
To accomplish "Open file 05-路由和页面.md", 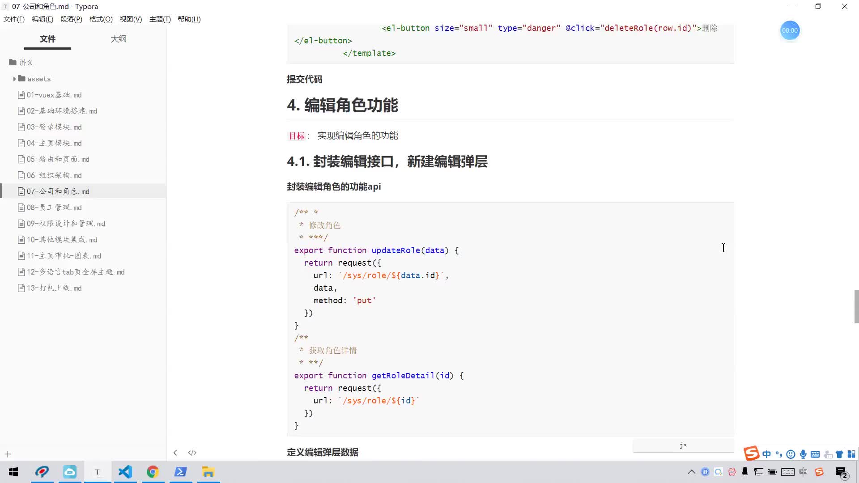I will coord(83,159).
